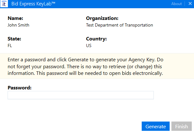Click the 'it' app logo icon
This screenshot has height=139, width=194.
(4, 4)
